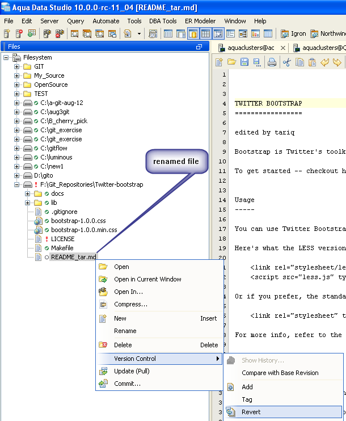Select the C:\luminous repository
The image size is (346, 421).
[56, 157]
